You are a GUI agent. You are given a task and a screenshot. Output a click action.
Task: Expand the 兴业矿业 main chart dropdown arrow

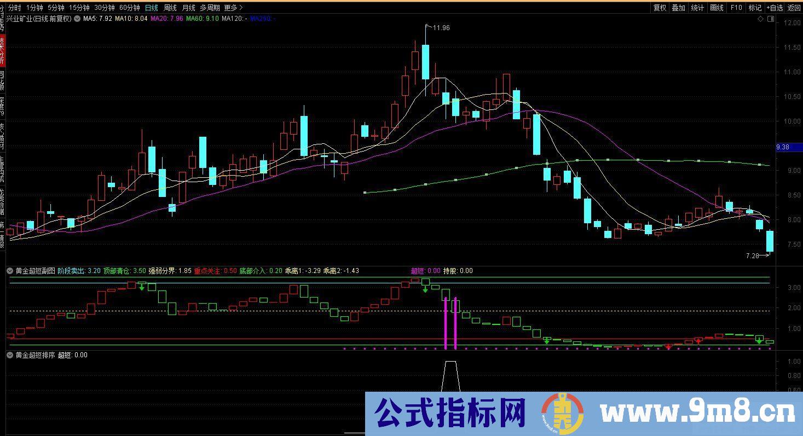click(77, 19)
